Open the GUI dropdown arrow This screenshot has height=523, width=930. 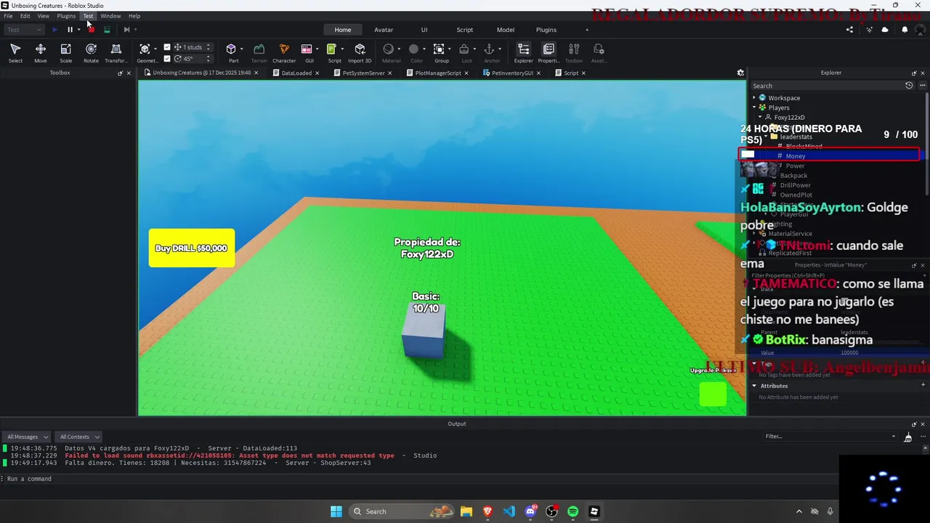(318, 49)
